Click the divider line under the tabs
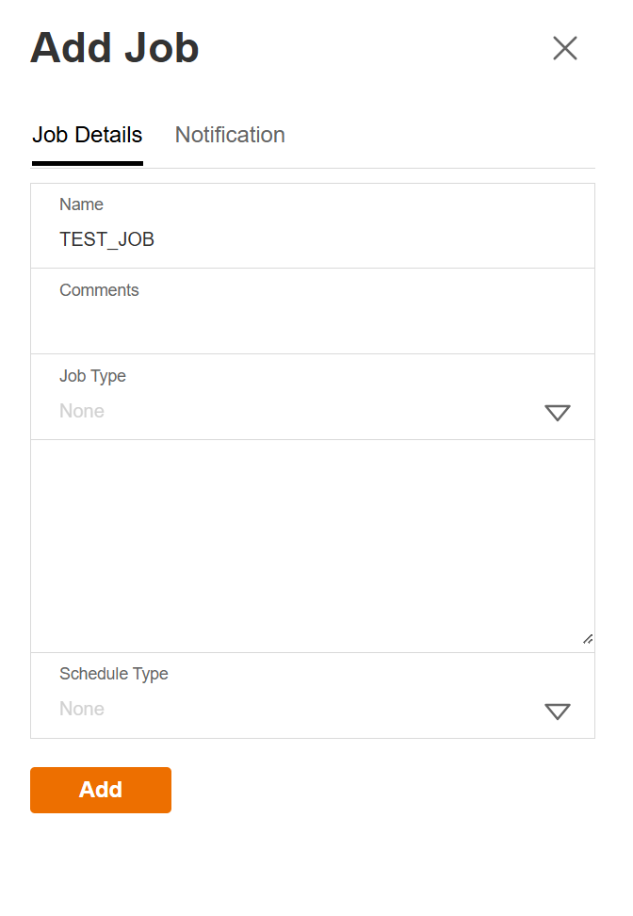 pos(377,169)
